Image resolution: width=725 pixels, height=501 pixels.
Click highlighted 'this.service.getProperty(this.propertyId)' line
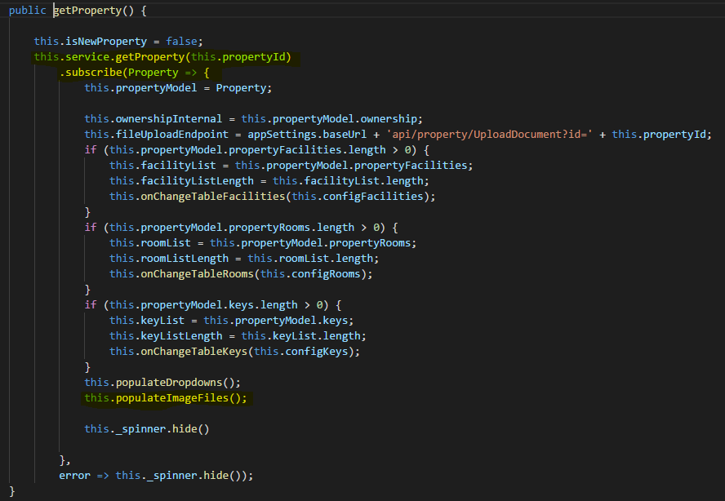click(x=162, y=57)
